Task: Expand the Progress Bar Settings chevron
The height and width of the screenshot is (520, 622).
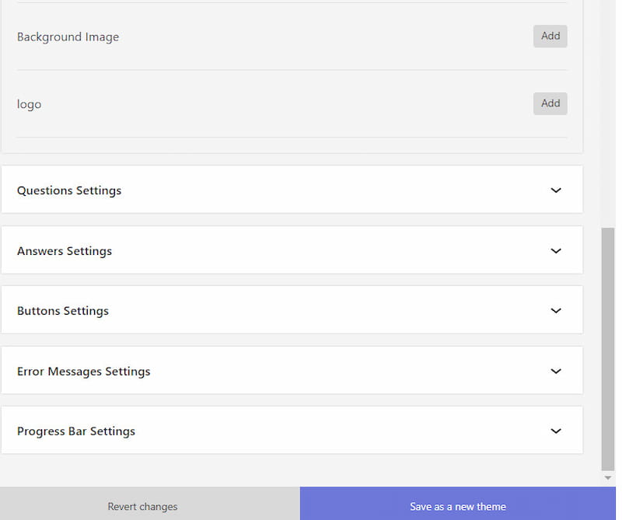Action: [556, 431]
